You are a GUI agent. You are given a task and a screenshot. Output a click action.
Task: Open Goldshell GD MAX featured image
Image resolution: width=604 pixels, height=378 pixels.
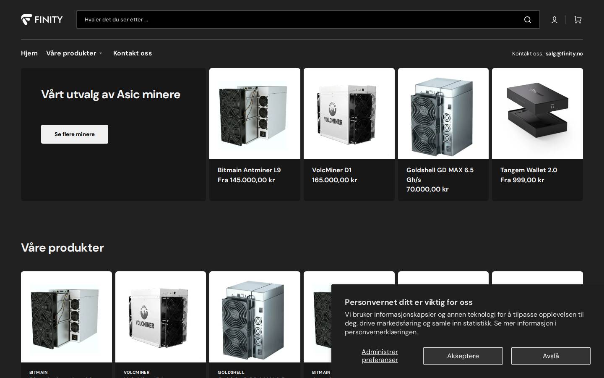(443, 113)
